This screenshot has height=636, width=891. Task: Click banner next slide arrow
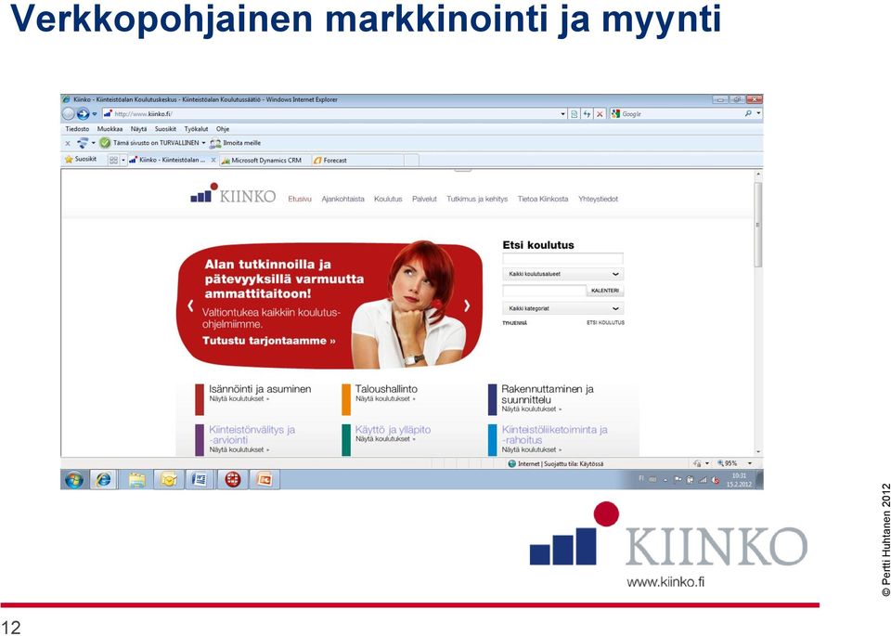click(x=467, y=305)
